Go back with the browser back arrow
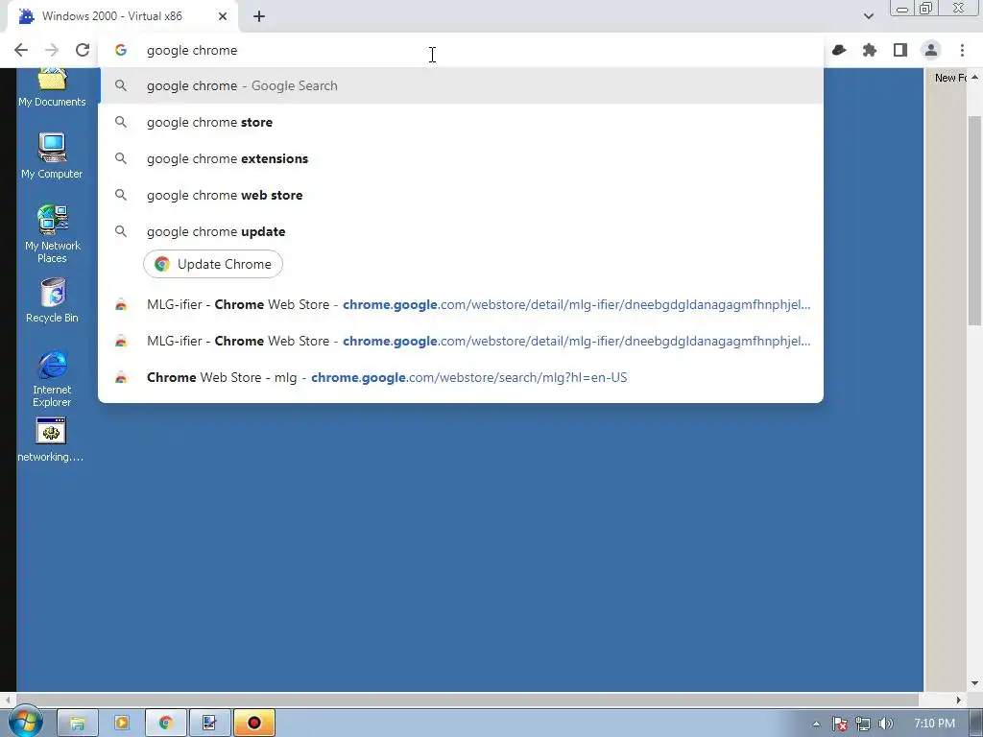The height and width of the screenshot is (737, 983). [x=21, y=50]
